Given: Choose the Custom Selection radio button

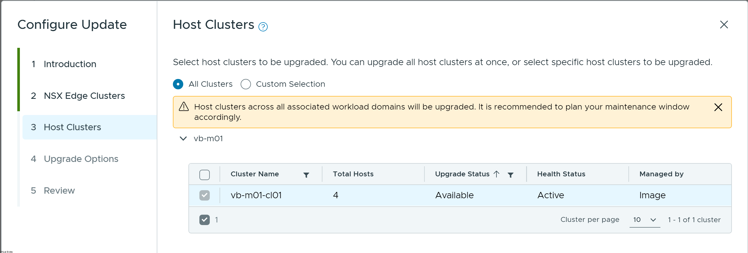Looking at the screenshot, I should (x=246, y=84).
